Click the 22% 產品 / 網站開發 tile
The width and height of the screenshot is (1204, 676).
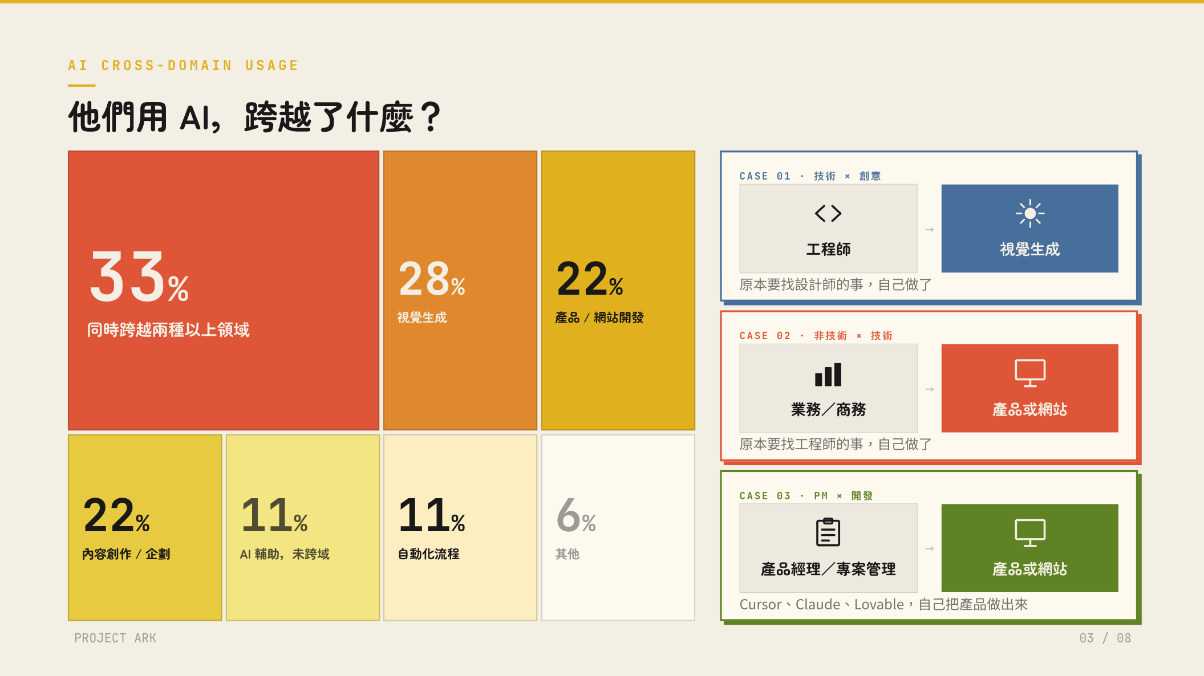click(618, 291)
